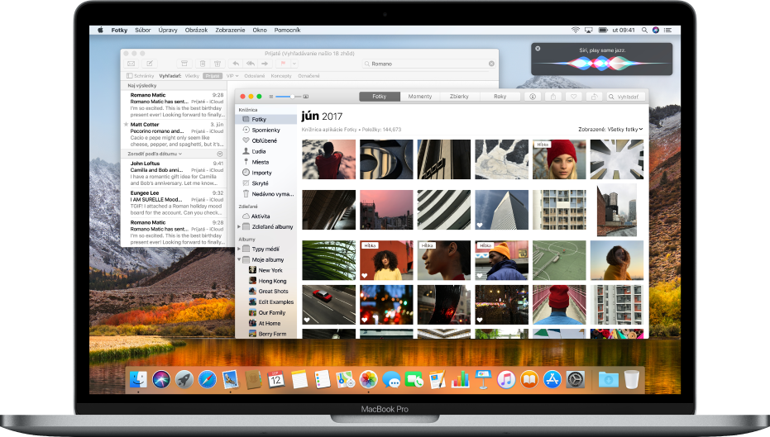The width and height of the screenshot is (770, 437).
Task: Toggle Prijaté search scope in Mail
Action: click(x=213, y=76)
